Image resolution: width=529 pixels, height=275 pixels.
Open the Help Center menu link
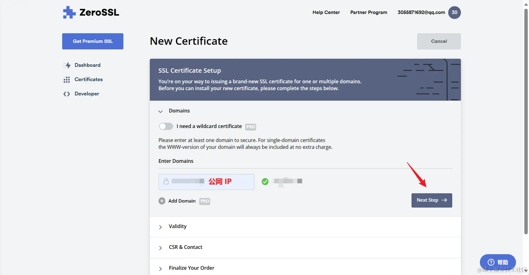(x=326, y=12)
